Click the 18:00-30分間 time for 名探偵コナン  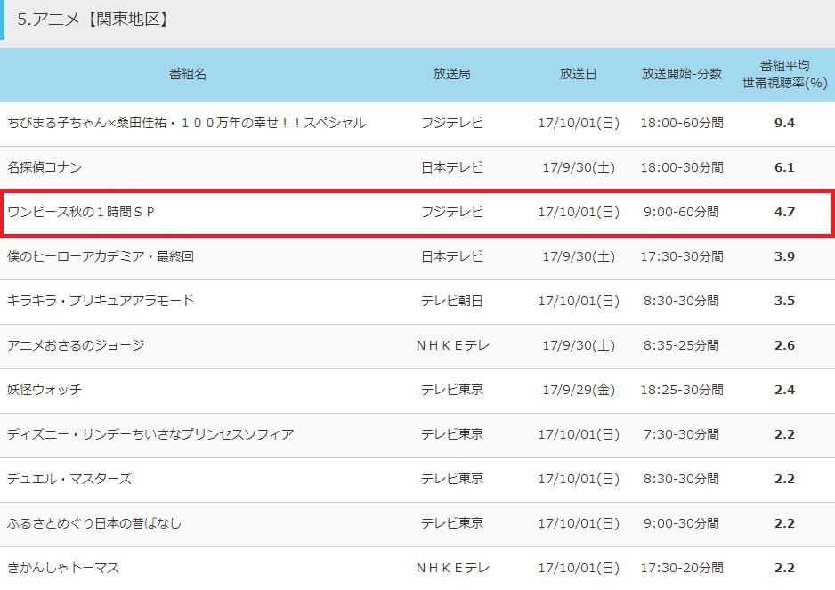click(682, 167)
